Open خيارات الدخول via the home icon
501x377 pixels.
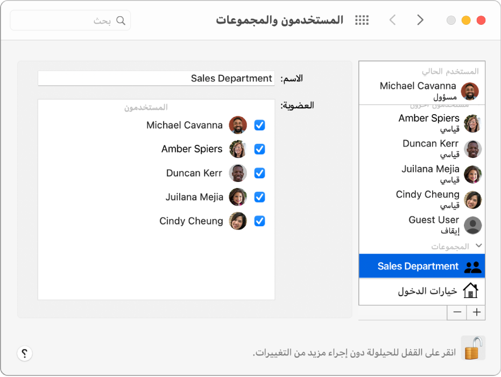471,291
